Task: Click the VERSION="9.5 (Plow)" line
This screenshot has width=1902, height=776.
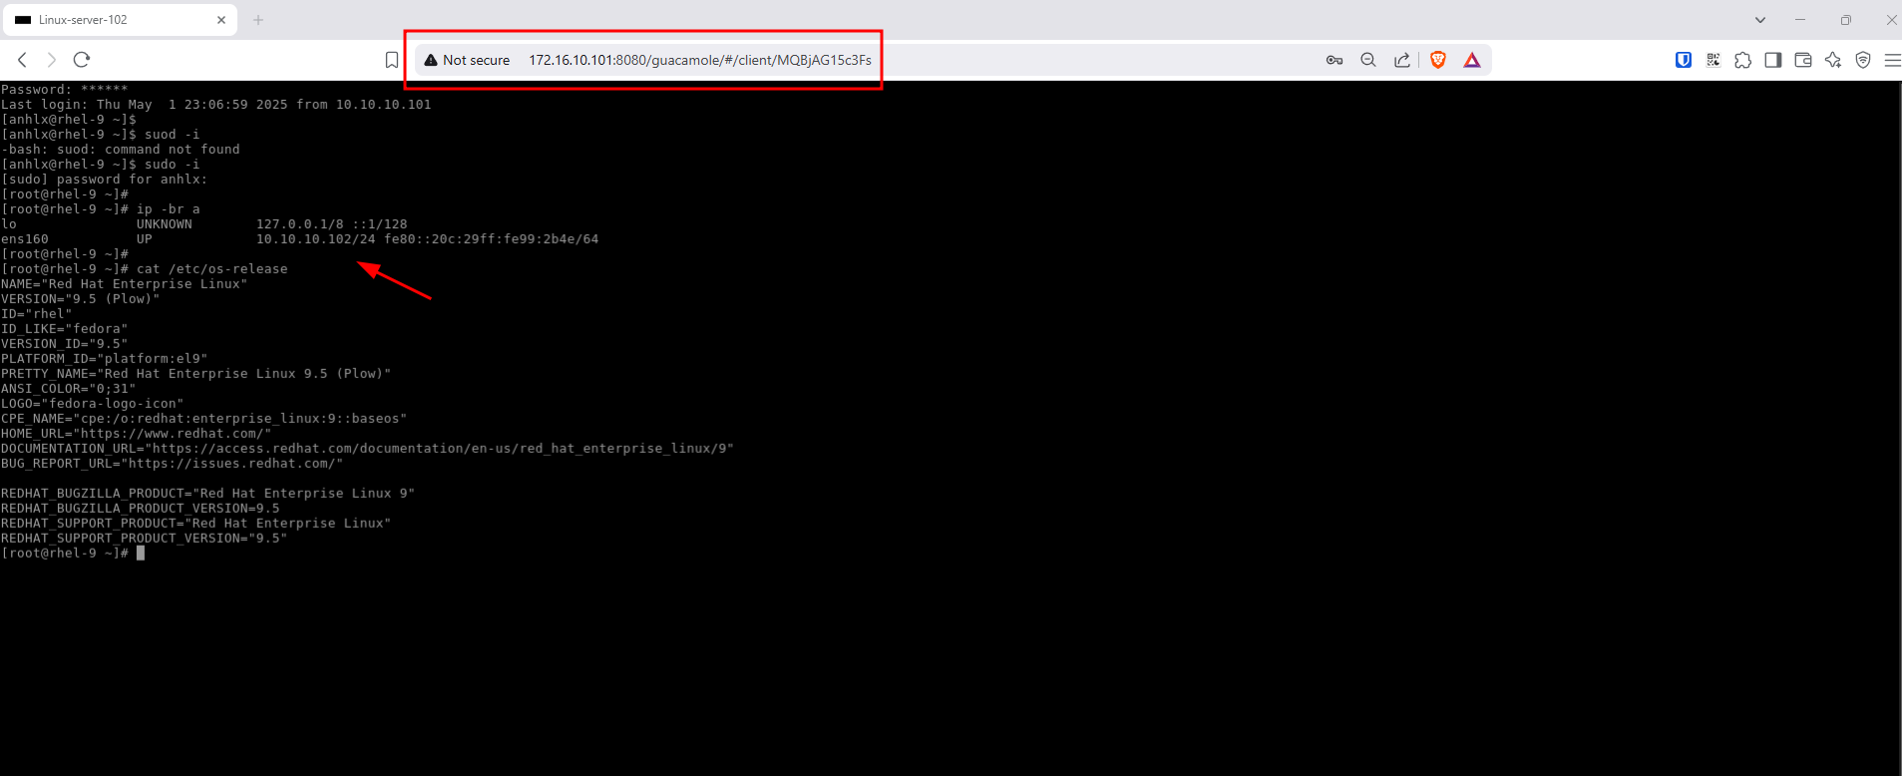Action: (81, 299)
